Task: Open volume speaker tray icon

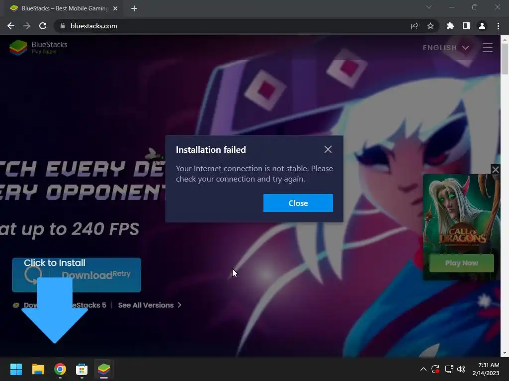Action: tap(461, 369)
